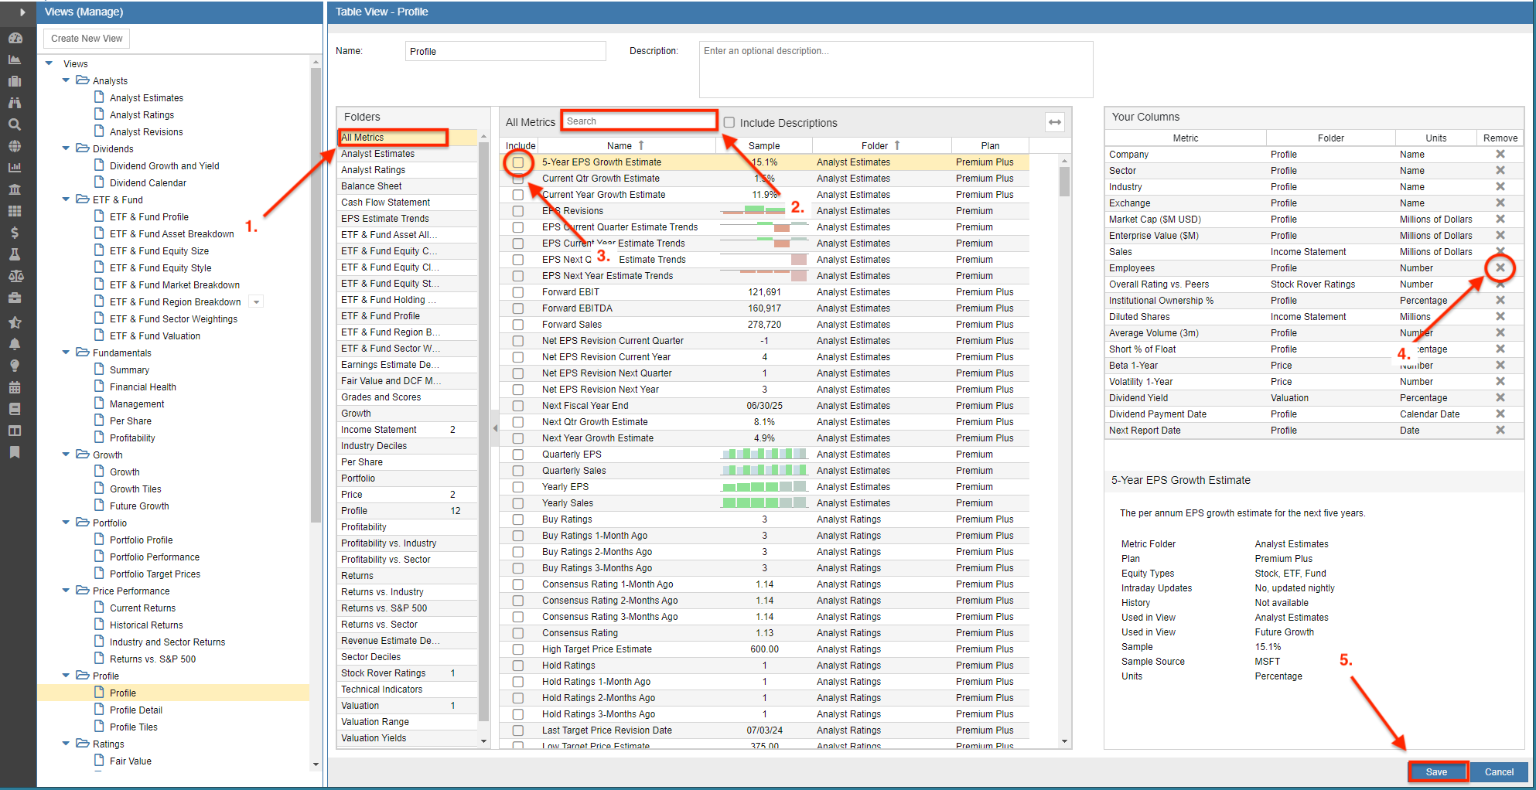The image size is (1536, 790).
Task: Click the metrics table vertical scrollbar thumb
Action: pyautogui.click(x=1065, y=182)
